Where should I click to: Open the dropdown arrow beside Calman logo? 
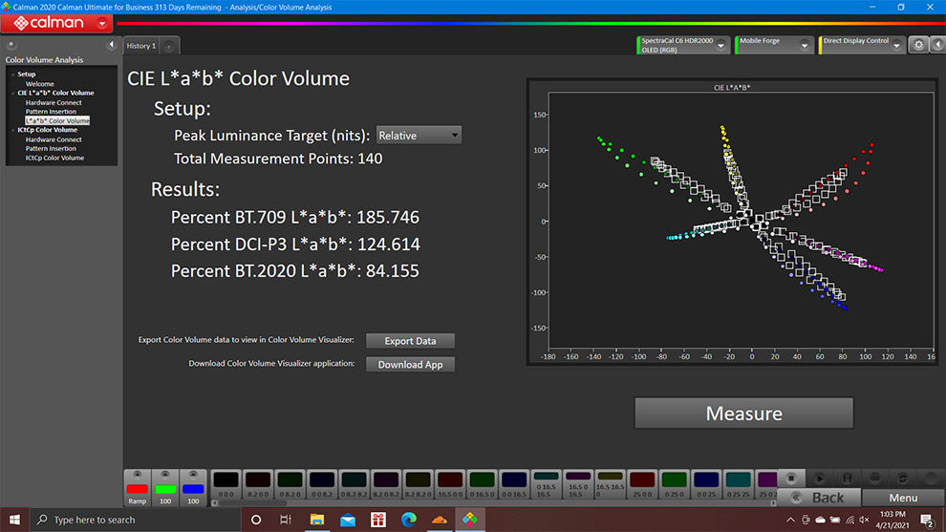(x=102, y=23)
